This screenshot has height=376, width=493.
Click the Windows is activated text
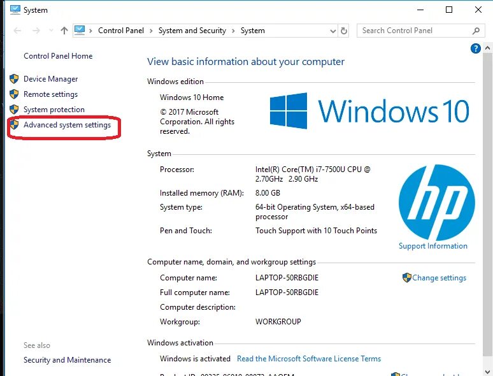point(195,359)
